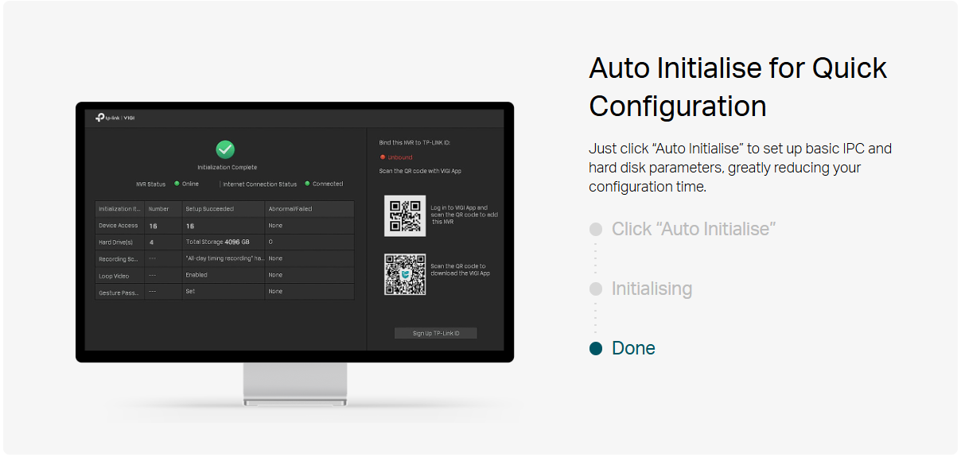961x457 pixels.
Task: Click the "Connected" internet status text
Action: 328,184
